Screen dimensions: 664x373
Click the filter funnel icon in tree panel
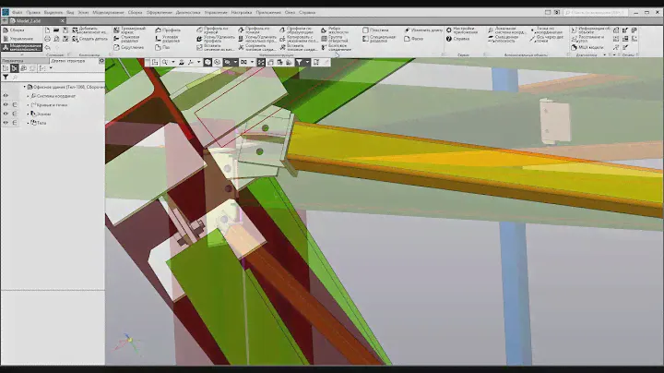(x=6, y=77)
